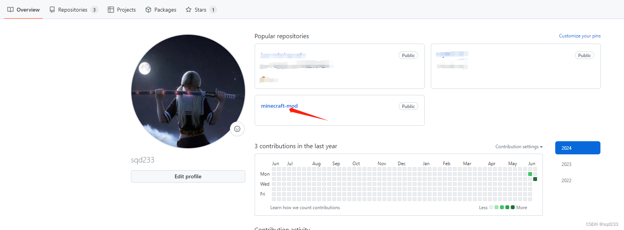
Task: Click the profile avatar picture
Action: click(x=188, y=91)
